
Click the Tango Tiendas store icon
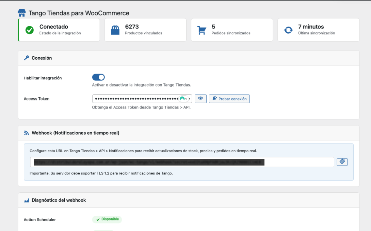tap(22, 13)
